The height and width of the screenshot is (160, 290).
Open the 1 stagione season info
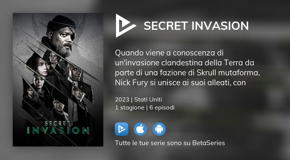[130, 108]
